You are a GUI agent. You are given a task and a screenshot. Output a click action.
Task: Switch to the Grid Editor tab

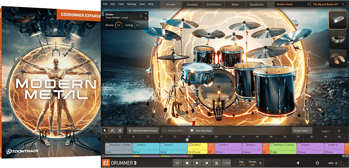click(x=214, y=4)
